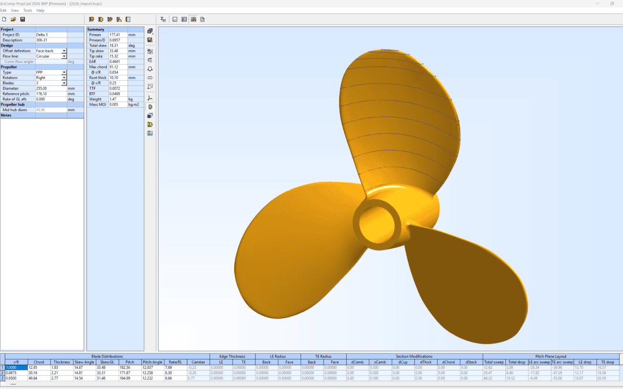Open the Tools menu
The height and width of the screenshot is (389, 623).
(x=28, y=10)
